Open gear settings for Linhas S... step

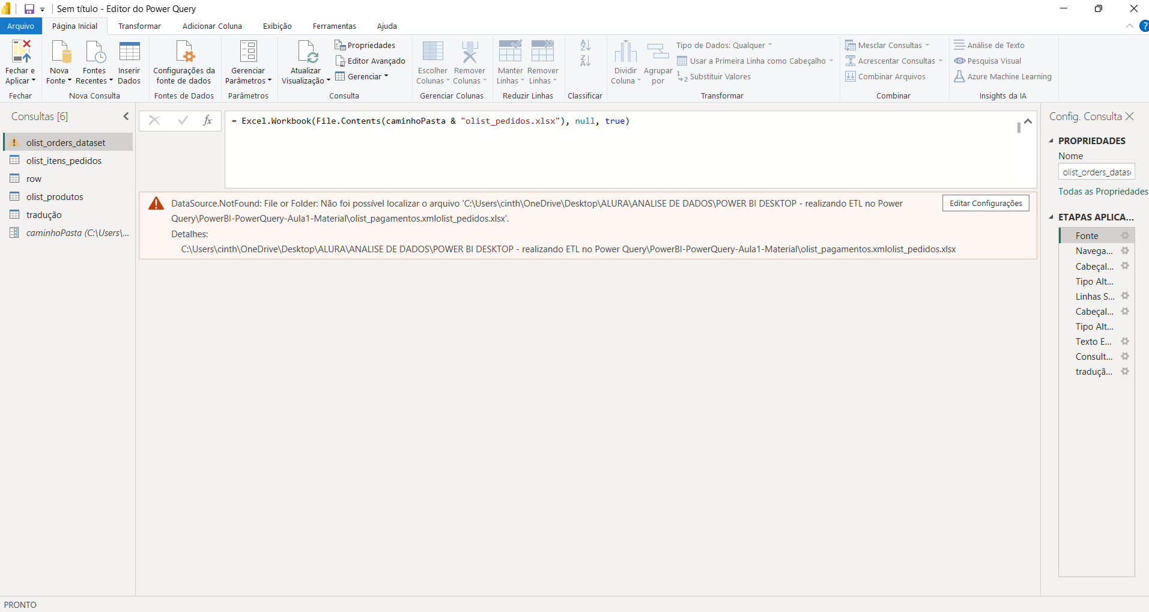[x=1125, y=296]
